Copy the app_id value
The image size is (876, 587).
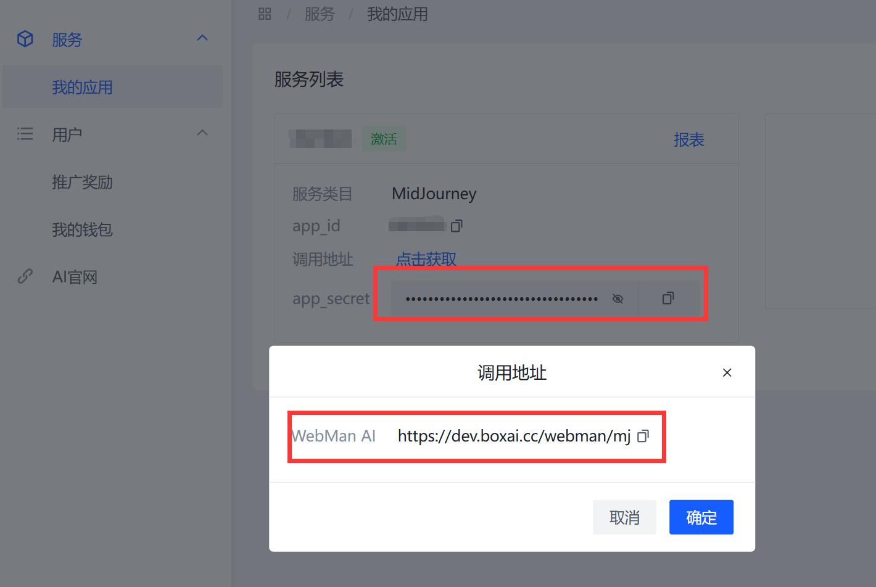coord(457,226)
